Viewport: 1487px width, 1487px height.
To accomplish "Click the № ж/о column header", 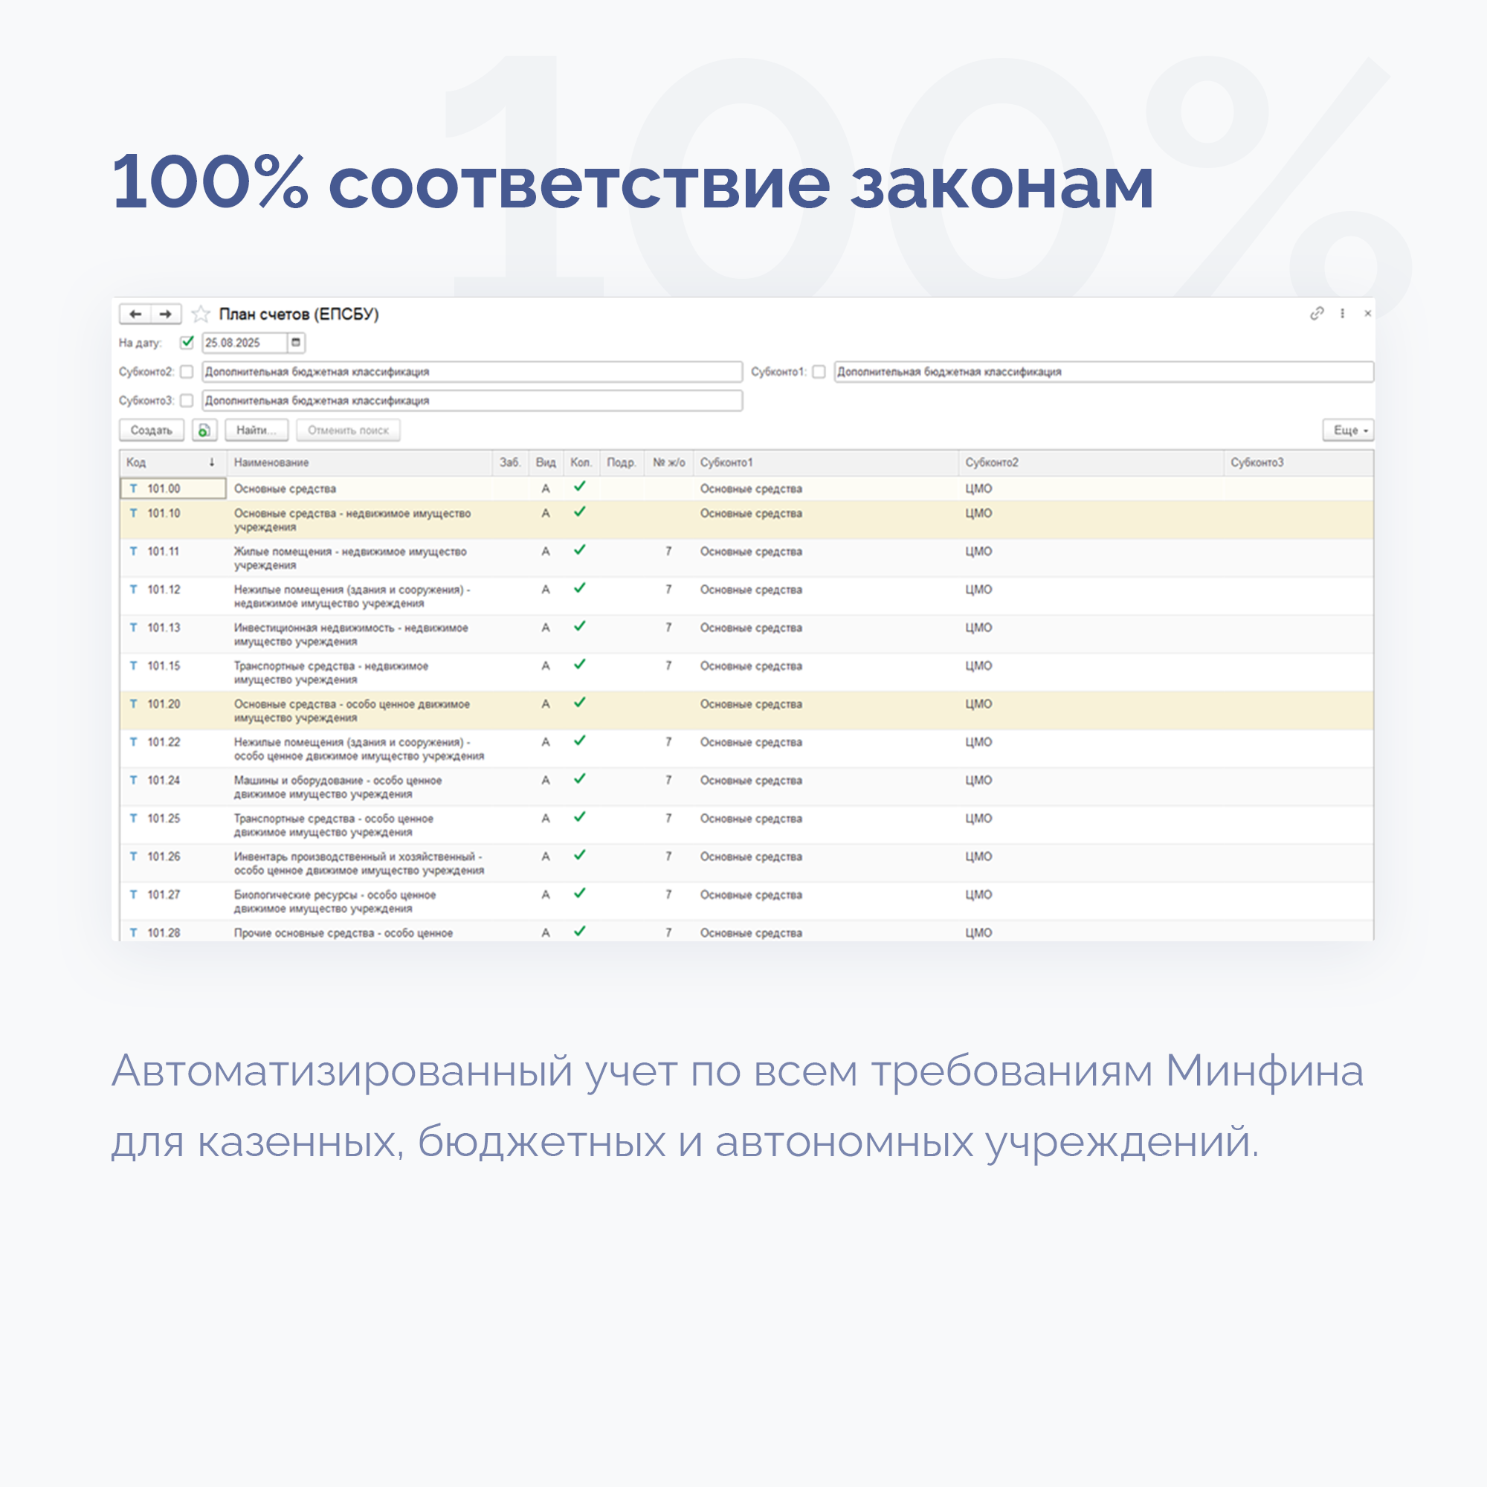I will [x=669, y=462].
